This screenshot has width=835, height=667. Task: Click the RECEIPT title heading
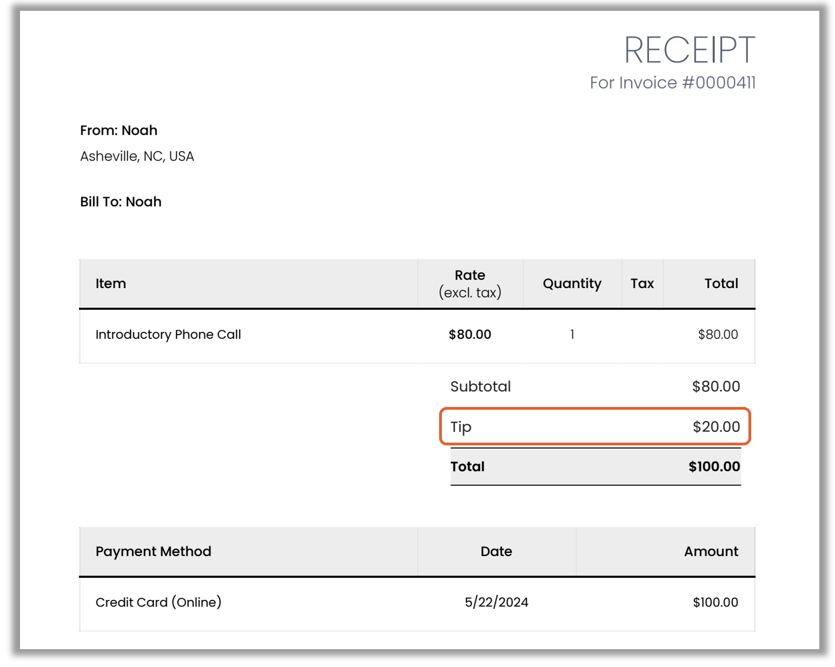click(689, 50)
